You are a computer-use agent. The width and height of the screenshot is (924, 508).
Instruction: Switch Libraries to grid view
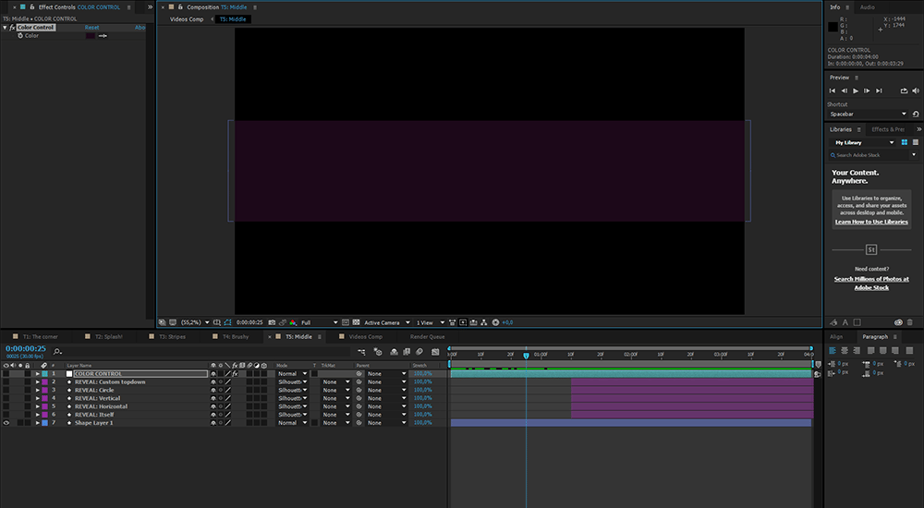tap(905, 142)
